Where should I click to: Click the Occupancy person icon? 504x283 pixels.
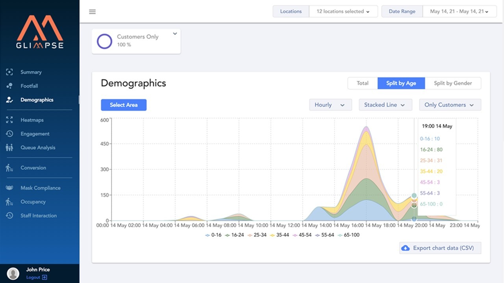[x=9, y=202]
